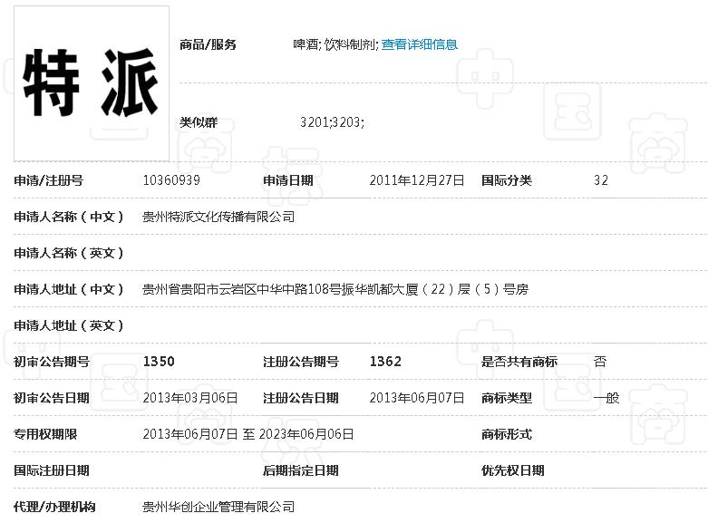The image size is (708, 523).
Task: Select the similar group codes 3201;3203;
Action: pos(332,122)
